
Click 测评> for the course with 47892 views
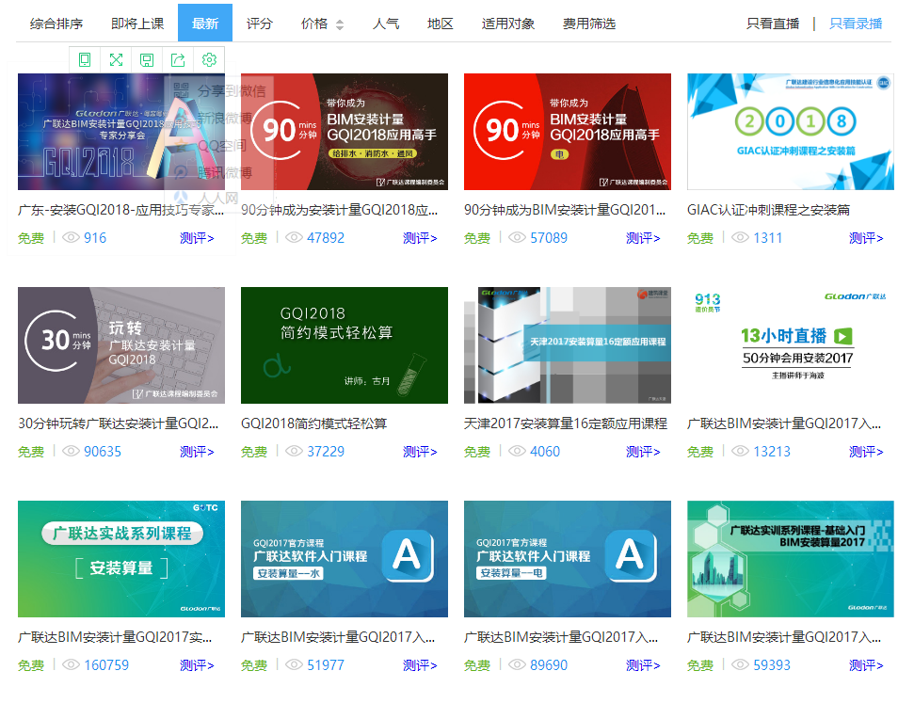pyautogui.click(x=420, y=238)
